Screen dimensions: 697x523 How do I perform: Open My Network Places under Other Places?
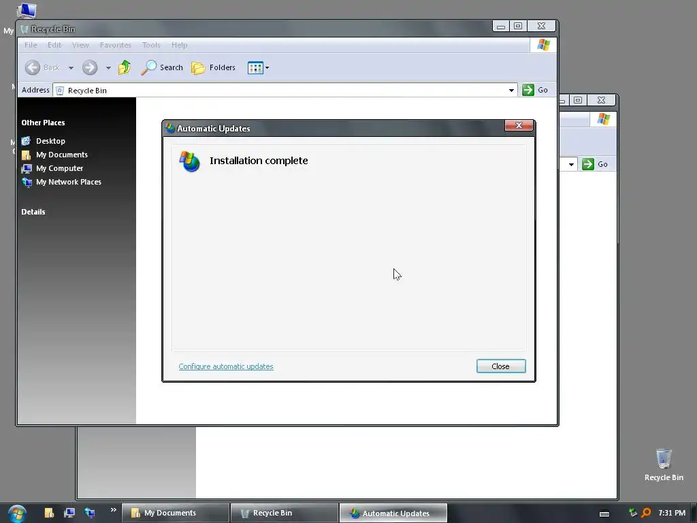61,182
